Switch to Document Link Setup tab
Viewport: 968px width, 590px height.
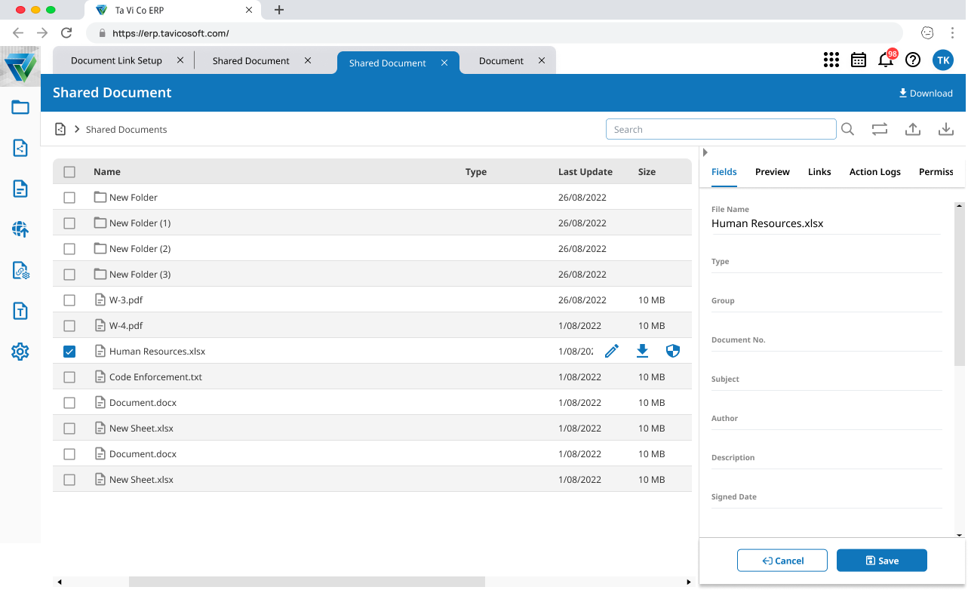coord(116,60)
